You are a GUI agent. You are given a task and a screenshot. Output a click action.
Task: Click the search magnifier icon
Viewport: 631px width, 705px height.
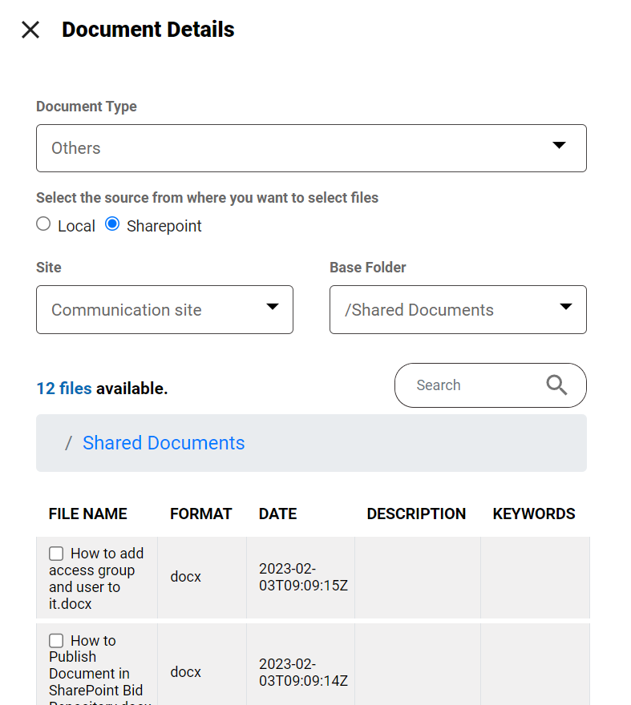click(556, 385)
